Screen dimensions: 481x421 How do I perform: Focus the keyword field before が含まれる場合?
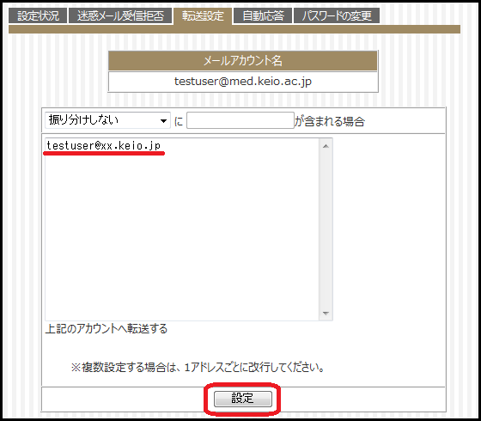(x=240, y=120)
